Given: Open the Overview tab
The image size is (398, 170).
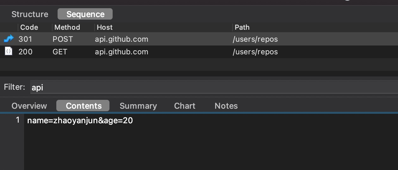Looking at the screenshot, I should coord(29,106).
